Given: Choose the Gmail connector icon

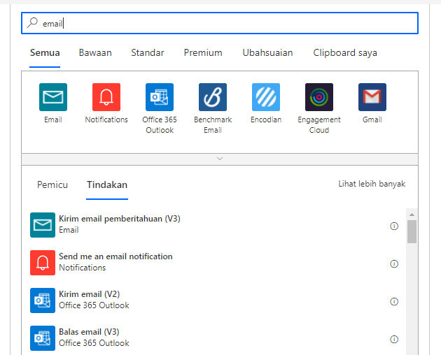Looking at the screenshot, I should pyautogui.click(x=372, y=97).
